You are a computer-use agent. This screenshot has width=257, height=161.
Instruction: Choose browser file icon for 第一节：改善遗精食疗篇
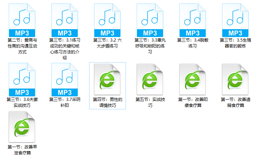(x=235, y=79)
